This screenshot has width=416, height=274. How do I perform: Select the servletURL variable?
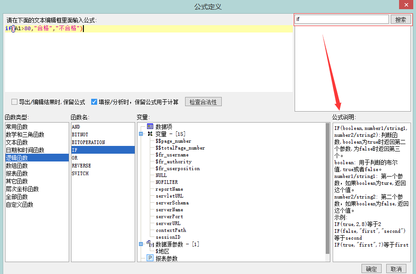click(170, 196)
